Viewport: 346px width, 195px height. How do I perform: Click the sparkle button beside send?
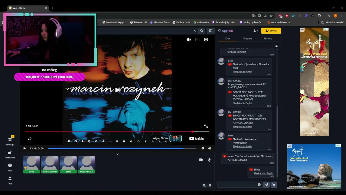(x=274, y=185)
